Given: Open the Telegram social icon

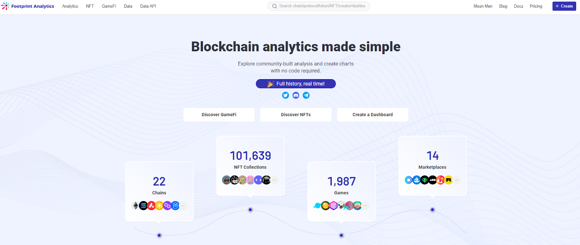Looking at the screenshot, I should pos(306,95).
